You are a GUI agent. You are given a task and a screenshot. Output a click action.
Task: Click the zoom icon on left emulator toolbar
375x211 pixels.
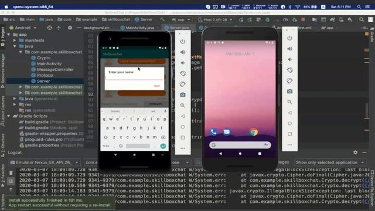tap(183, 105)
